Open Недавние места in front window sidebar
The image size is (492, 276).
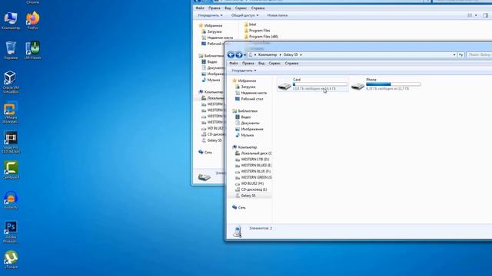(254, 93)
